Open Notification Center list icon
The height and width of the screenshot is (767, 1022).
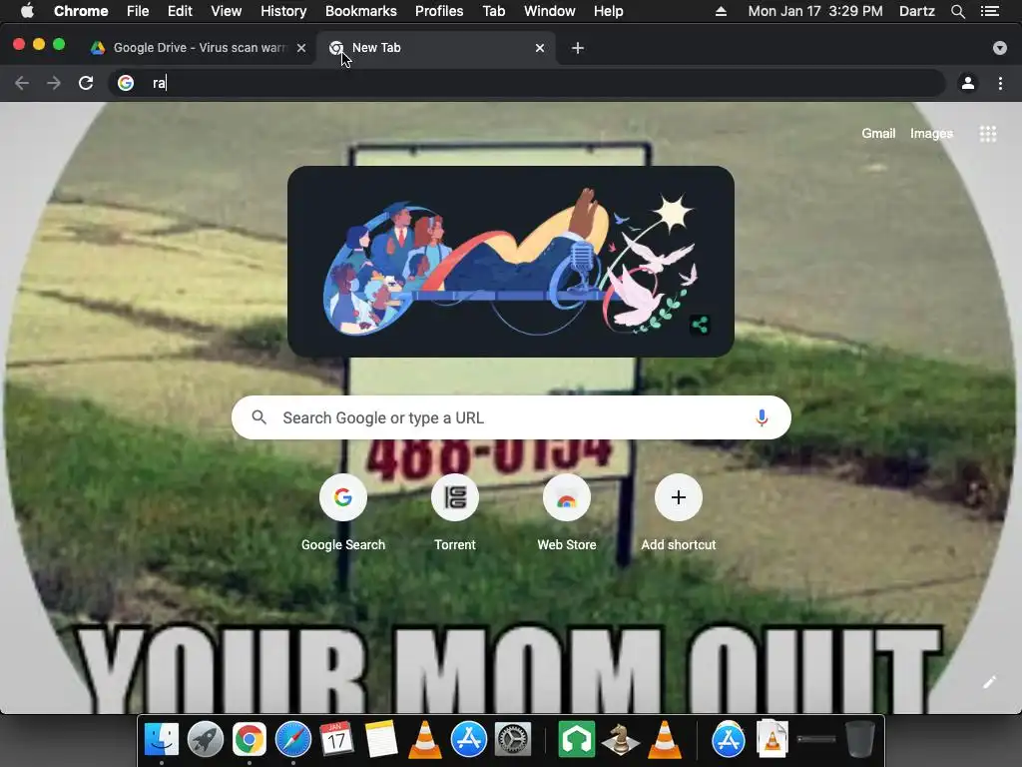coord(990,11)
